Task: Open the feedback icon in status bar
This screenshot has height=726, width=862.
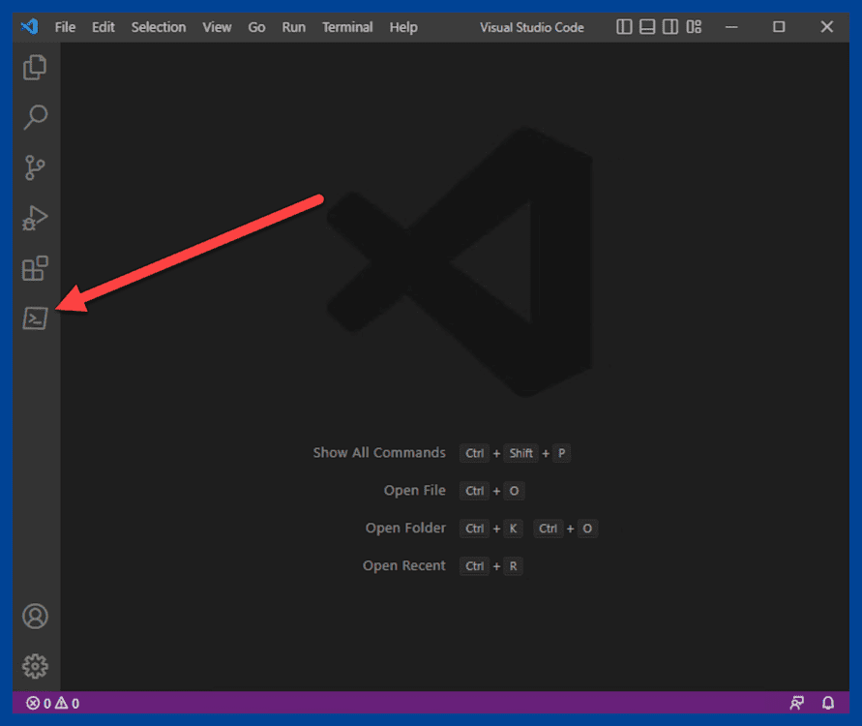Action: tap(796, 703)
